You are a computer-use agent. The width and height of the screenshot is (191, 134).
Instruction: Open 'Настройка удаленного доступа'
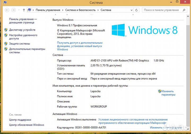click(23, 37)
